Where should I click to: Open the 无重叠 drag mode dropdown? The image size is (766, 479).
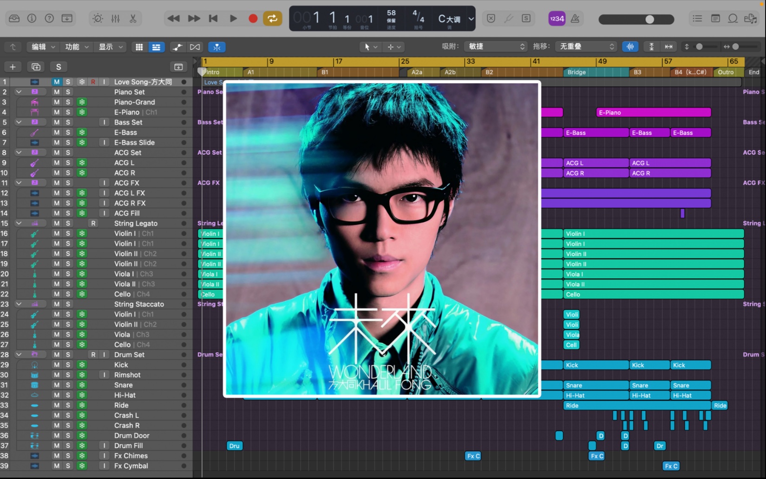click(586, 46)
